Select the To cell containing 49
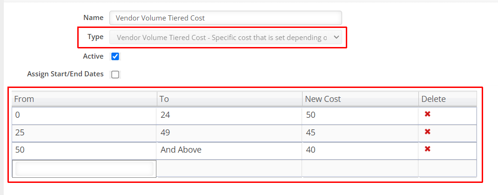This screenshot has width=498, height=195. coord(229,133)
